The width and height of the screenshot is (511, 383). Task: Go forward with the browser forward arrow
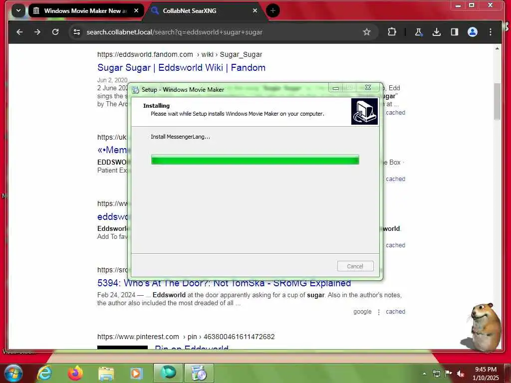click(37, 32)
